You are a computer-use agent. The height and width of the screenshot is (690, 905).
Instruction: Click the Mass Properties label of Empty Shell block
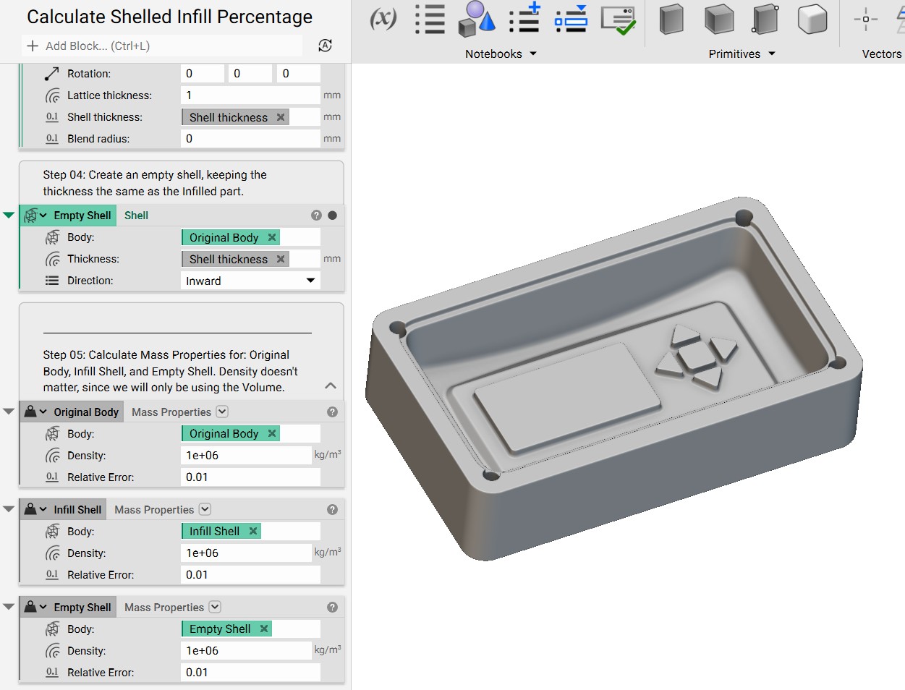(164, 608)
